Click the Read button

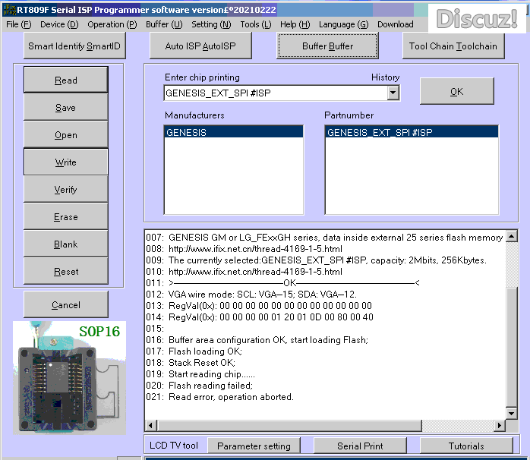point(66,80)
